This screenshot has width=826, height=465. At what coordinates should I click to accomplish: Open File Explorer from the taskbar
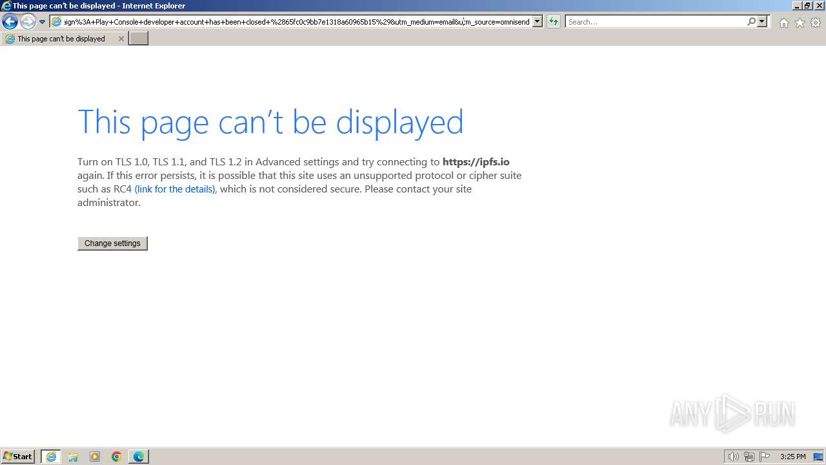tap(73, 457)
